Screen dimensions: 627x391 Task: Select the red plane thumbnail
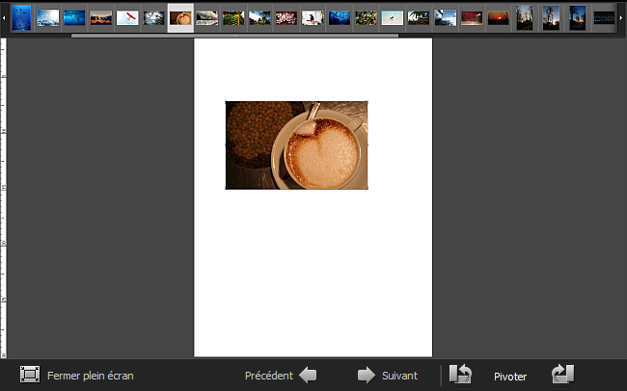[127, 18]
